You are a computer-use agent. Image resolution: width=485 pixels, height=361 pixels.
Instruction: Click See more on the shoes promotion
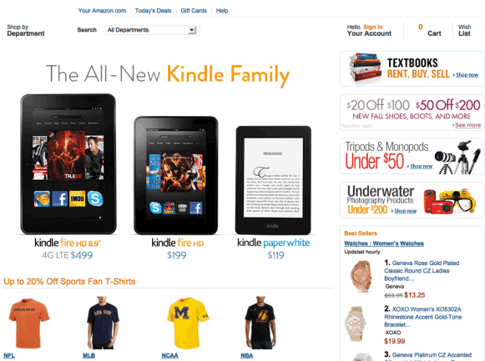(x=467, y=125)
